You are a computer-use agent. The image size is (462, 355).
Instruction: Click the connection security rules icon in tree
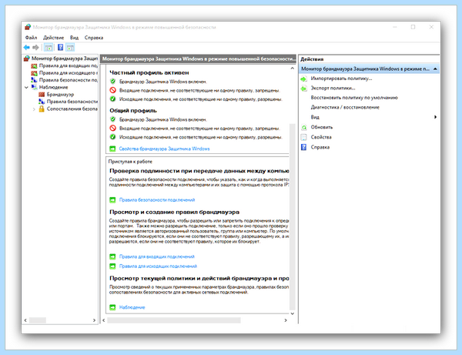[x=34, y=80]
